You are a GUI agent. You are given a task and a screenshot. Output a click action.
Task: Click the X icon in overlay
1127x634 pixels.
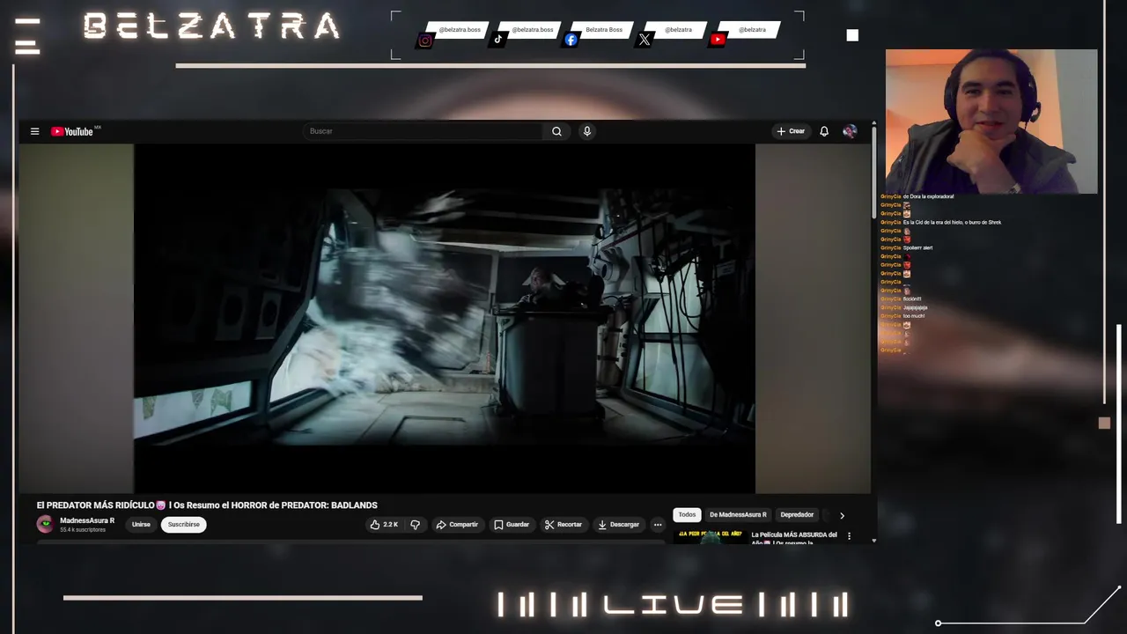pyautogui.click(x=645, y=40)
